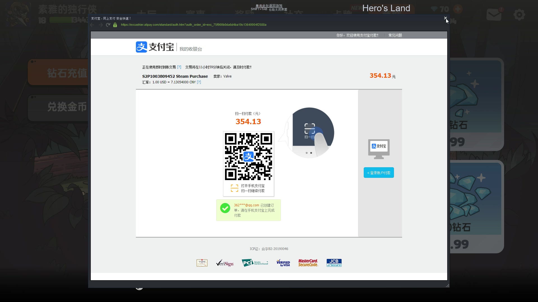Click the phone scan illustration circle

[x=309, y=133]
